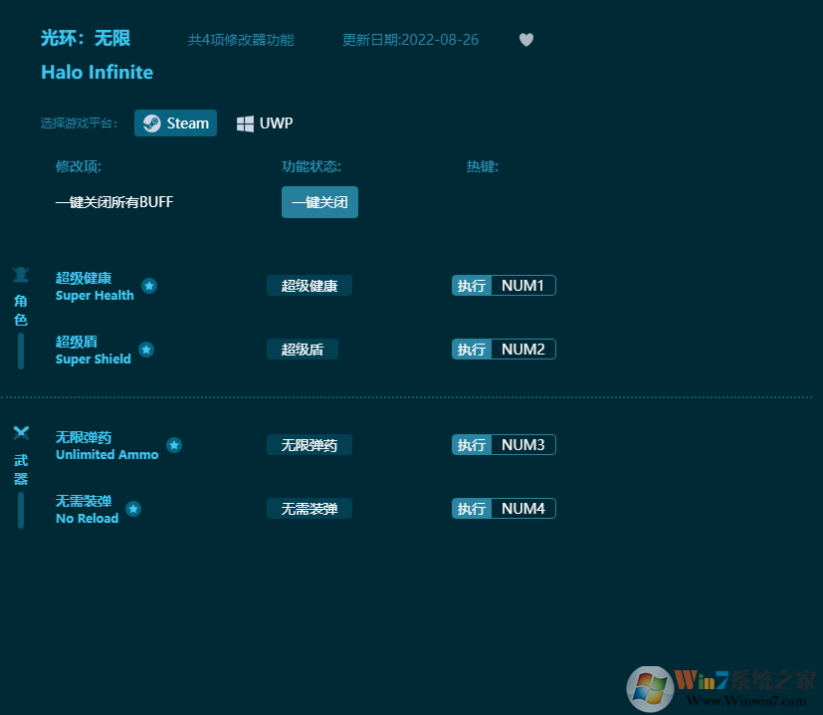Click the heart favorite icon at top
This screenshot has height=715, width=823.
pyautogui.click(x=525, y=40)
